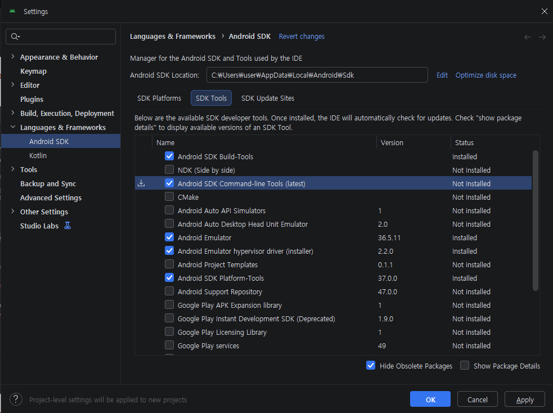Click the SDK tools list scrollbar

536,221
